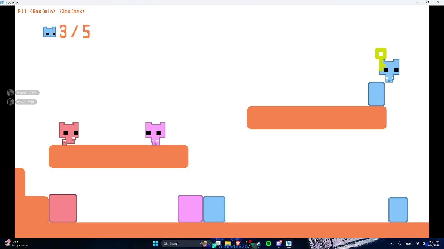
Task: Open the Wi-Fi network tray icon
Action: pyautogui.click(x=417, y=243)
